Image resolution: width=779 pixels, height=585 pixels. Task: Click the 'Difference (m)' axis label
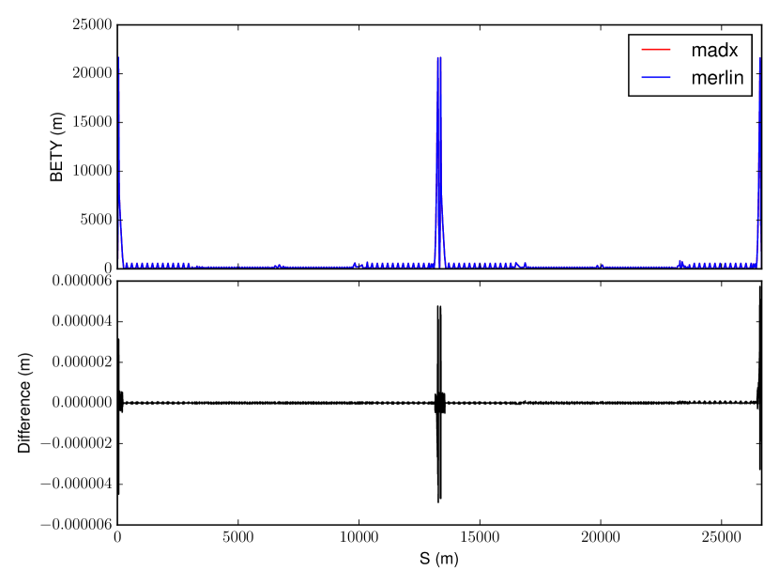pyautogui.click(x=24, y=403)
